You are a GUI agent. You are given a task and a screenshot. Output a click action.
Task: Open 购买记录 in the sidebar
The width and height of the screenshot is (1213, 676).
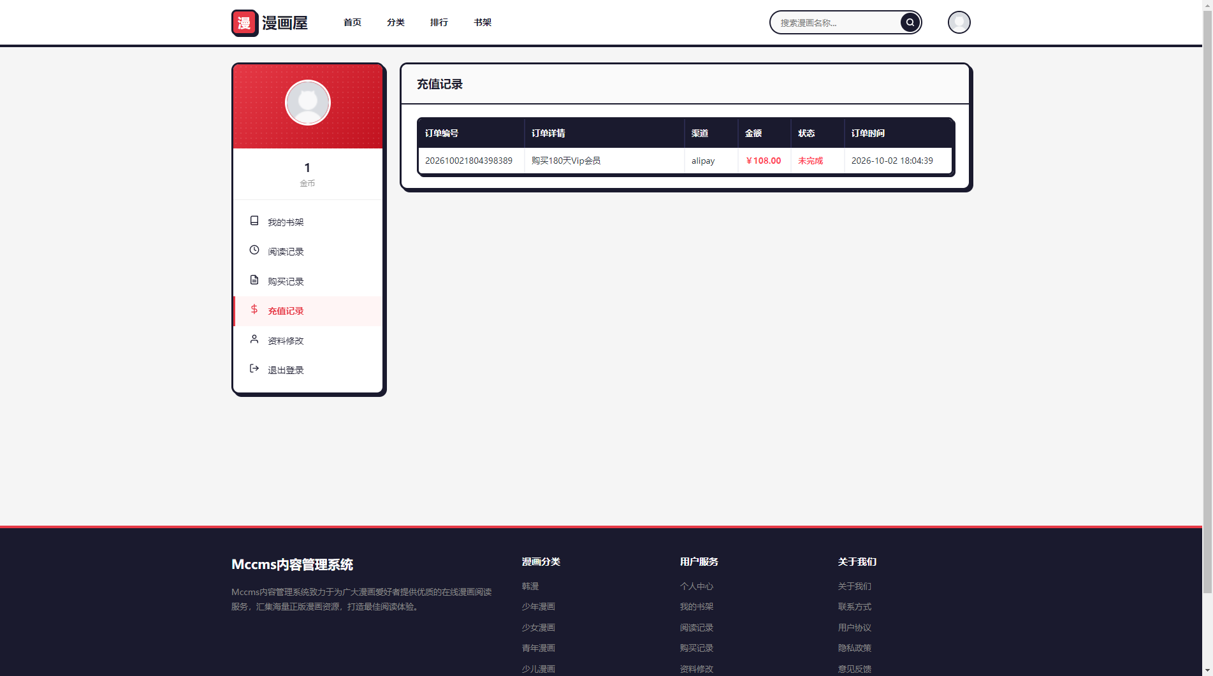coord(308,282)
